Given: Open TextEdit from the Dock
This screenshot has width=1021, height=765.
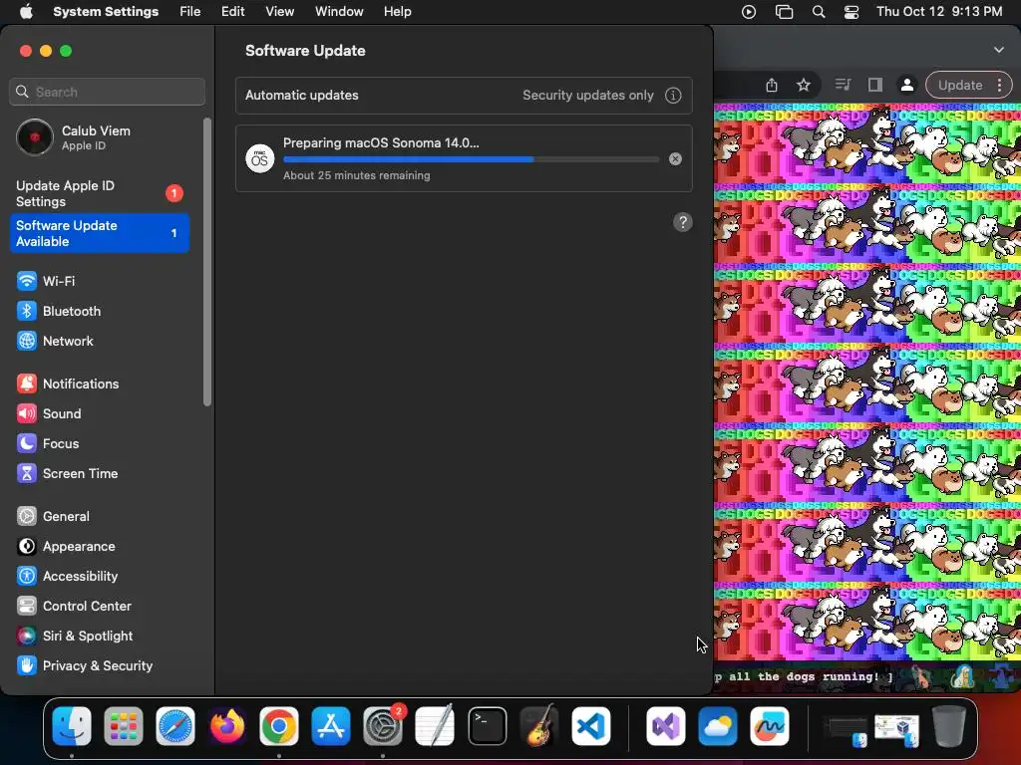Looking at the screenshot, I should 435,726.
